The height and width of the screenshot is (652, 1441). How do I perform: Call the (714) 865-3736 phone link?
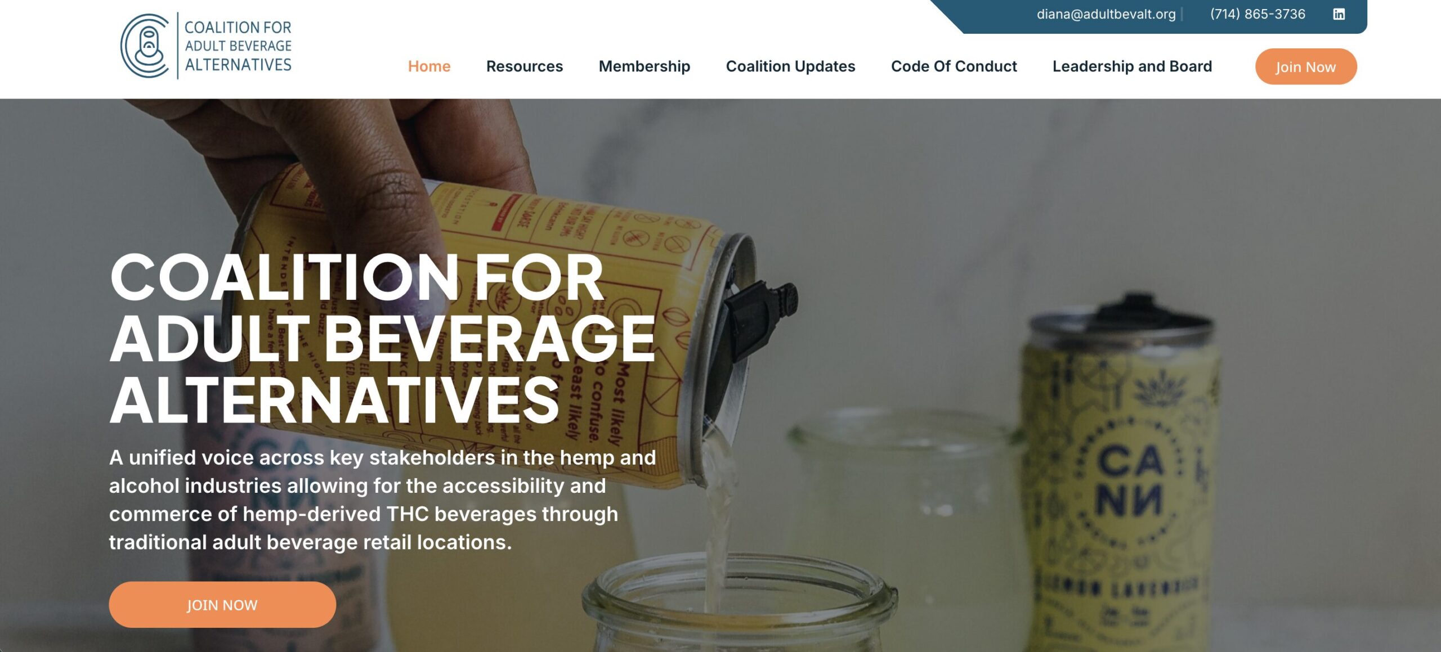tap(1257, 14)
